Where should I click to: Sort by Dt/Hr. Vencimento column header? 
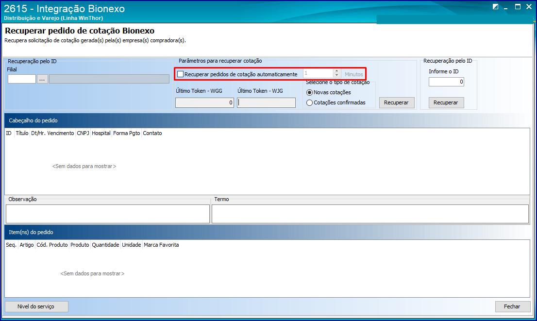click(x=52, y=133)
